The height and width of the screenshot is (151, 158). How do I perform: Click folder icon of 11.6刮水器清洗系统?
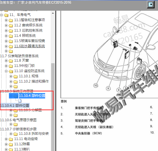pyautogui.click(x=11, y=47)
